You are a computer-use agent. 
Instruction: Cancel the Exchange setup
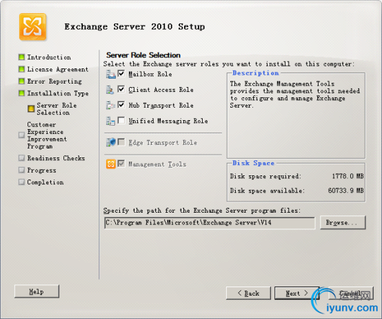[351, 293]
